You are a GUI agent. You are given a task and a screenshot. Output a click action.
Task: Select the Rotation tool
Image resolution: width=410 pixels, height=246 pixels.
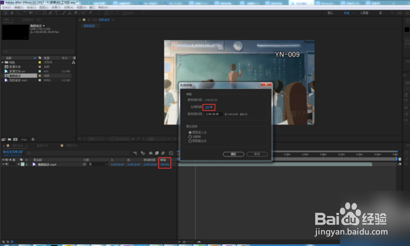coord(25,13)
